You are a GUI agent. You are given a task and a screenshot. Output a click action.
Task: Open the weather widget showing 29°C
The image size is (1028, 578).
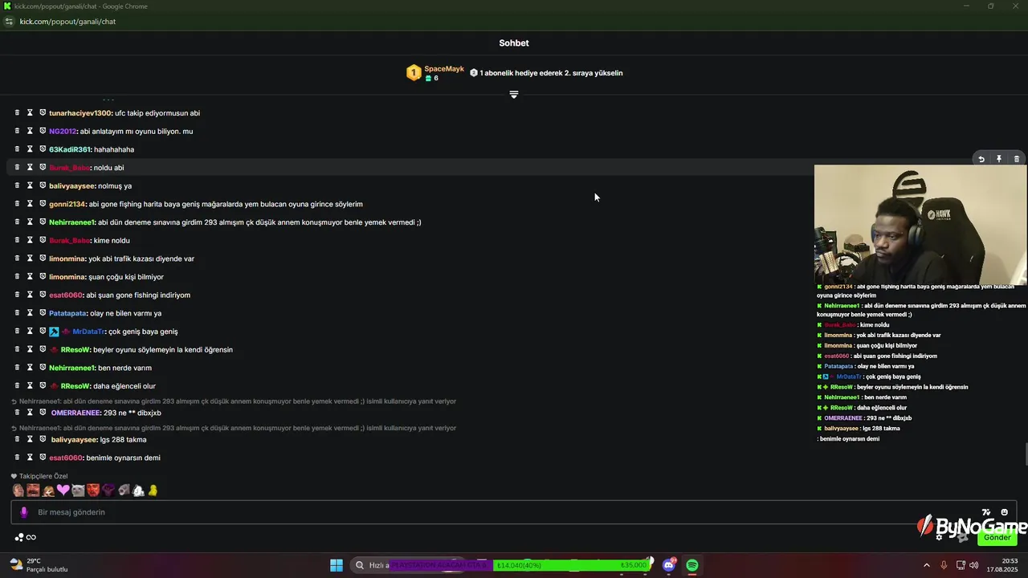coord(39,565)
